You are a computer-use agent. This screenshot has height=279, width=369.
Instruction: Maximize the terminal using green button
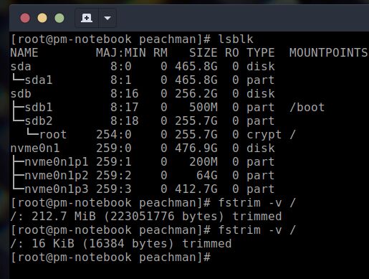(59, 18)
